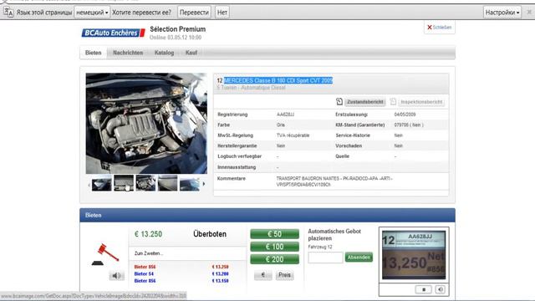Select the first car thumbnail
This screenshot has width=535, height=301.
coord(102,183)
